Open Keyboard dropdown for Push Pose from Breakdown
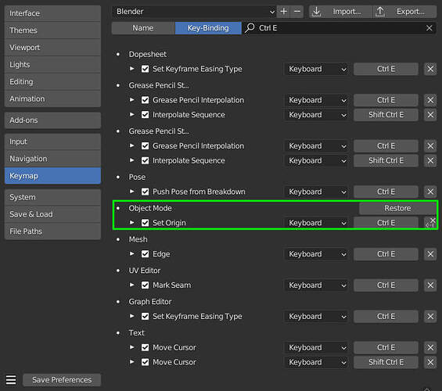 [x=317, y=192]
